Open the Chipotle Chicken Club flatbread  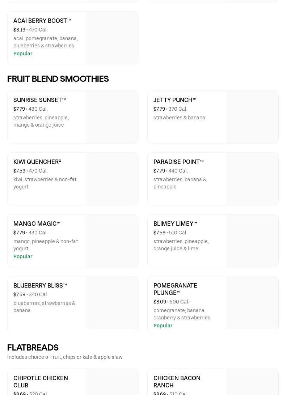(x=41, y=382)
